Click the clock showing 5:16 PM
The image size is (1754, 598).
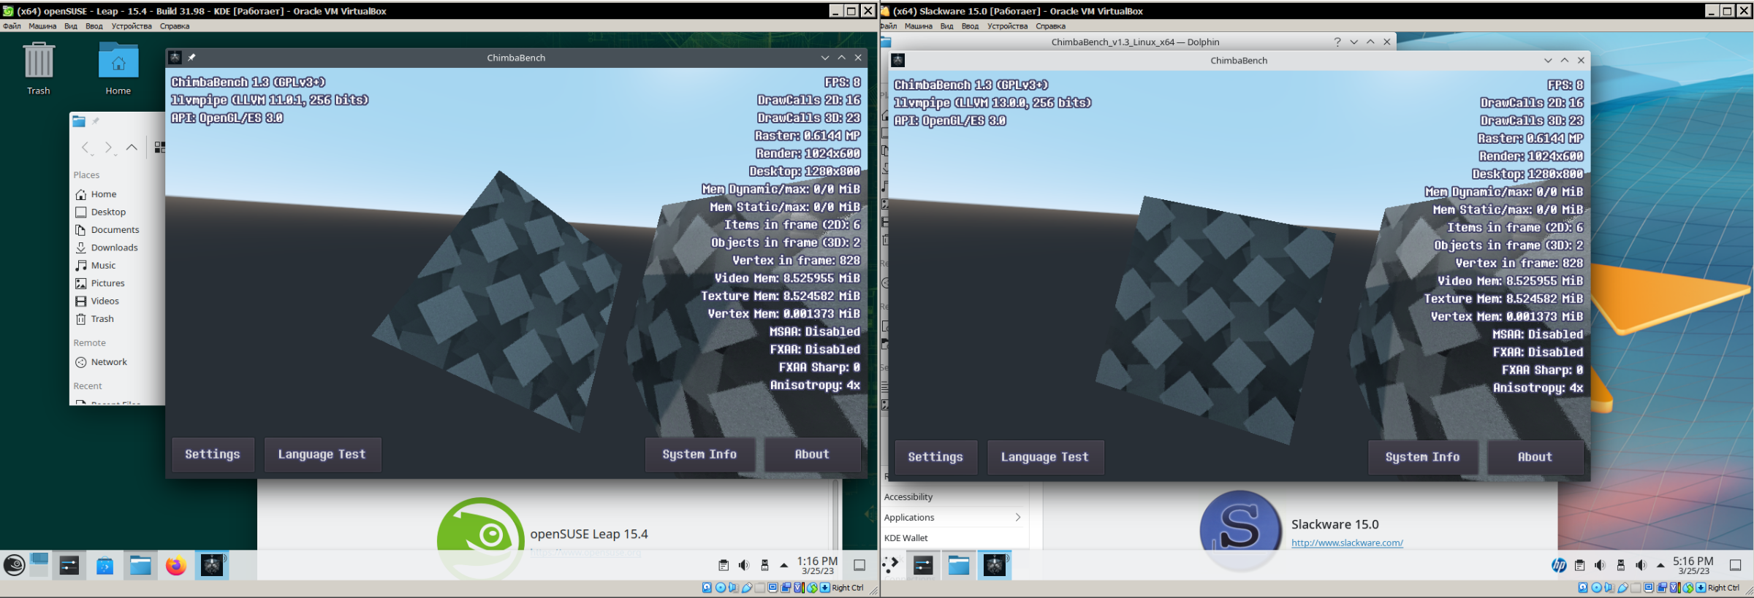1693,565
